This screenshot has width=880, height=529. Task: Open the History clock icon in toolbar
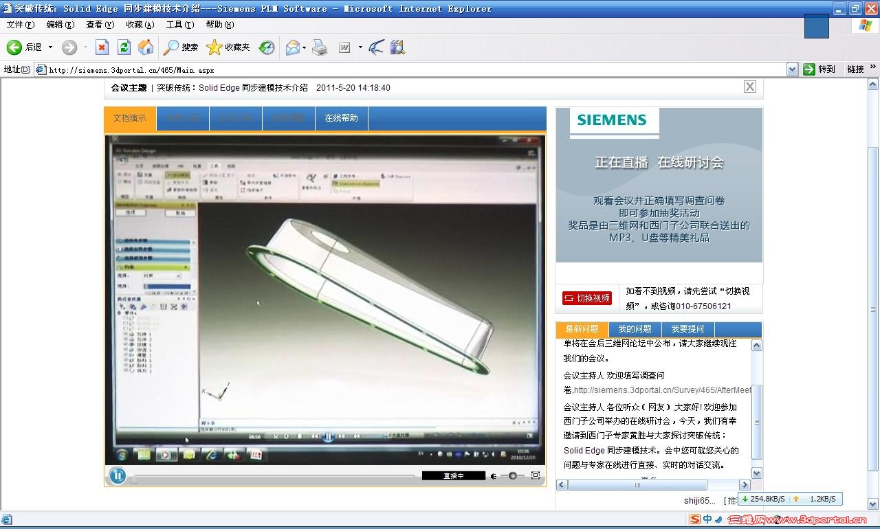(267, 47)
